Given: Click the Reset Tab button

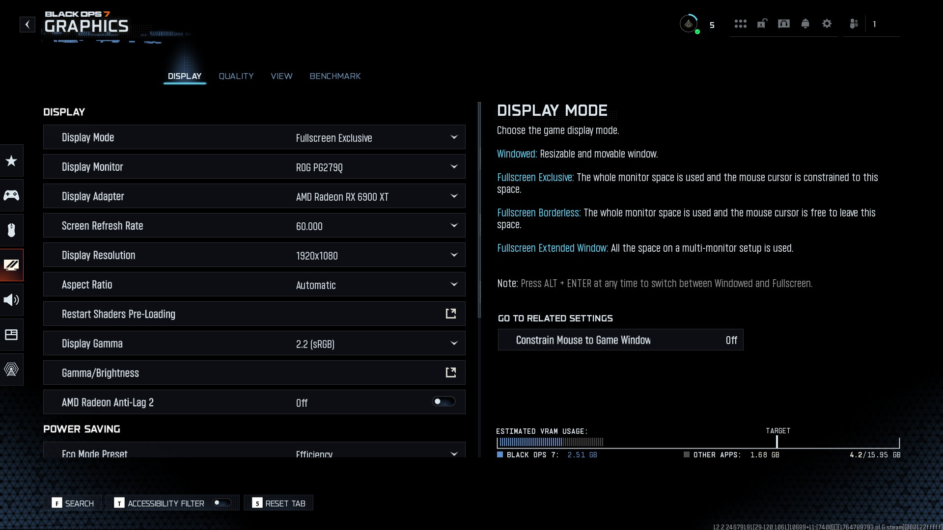Looking at the screenshot, I should coord(278,503).
